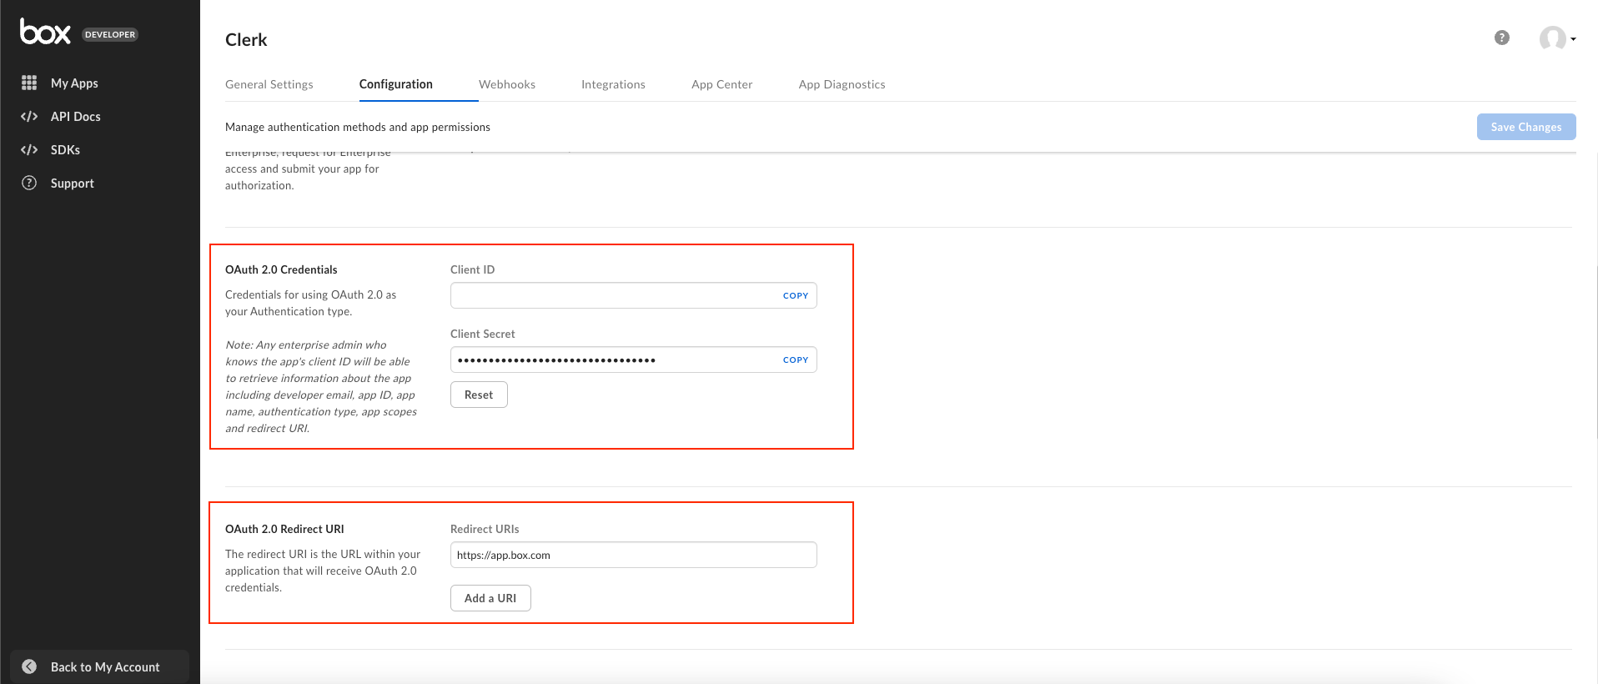The height and width of the screenshot is (684, 1598).
Task: Expand the account menu dropdown arrow
Action: tap(1573, 39)
